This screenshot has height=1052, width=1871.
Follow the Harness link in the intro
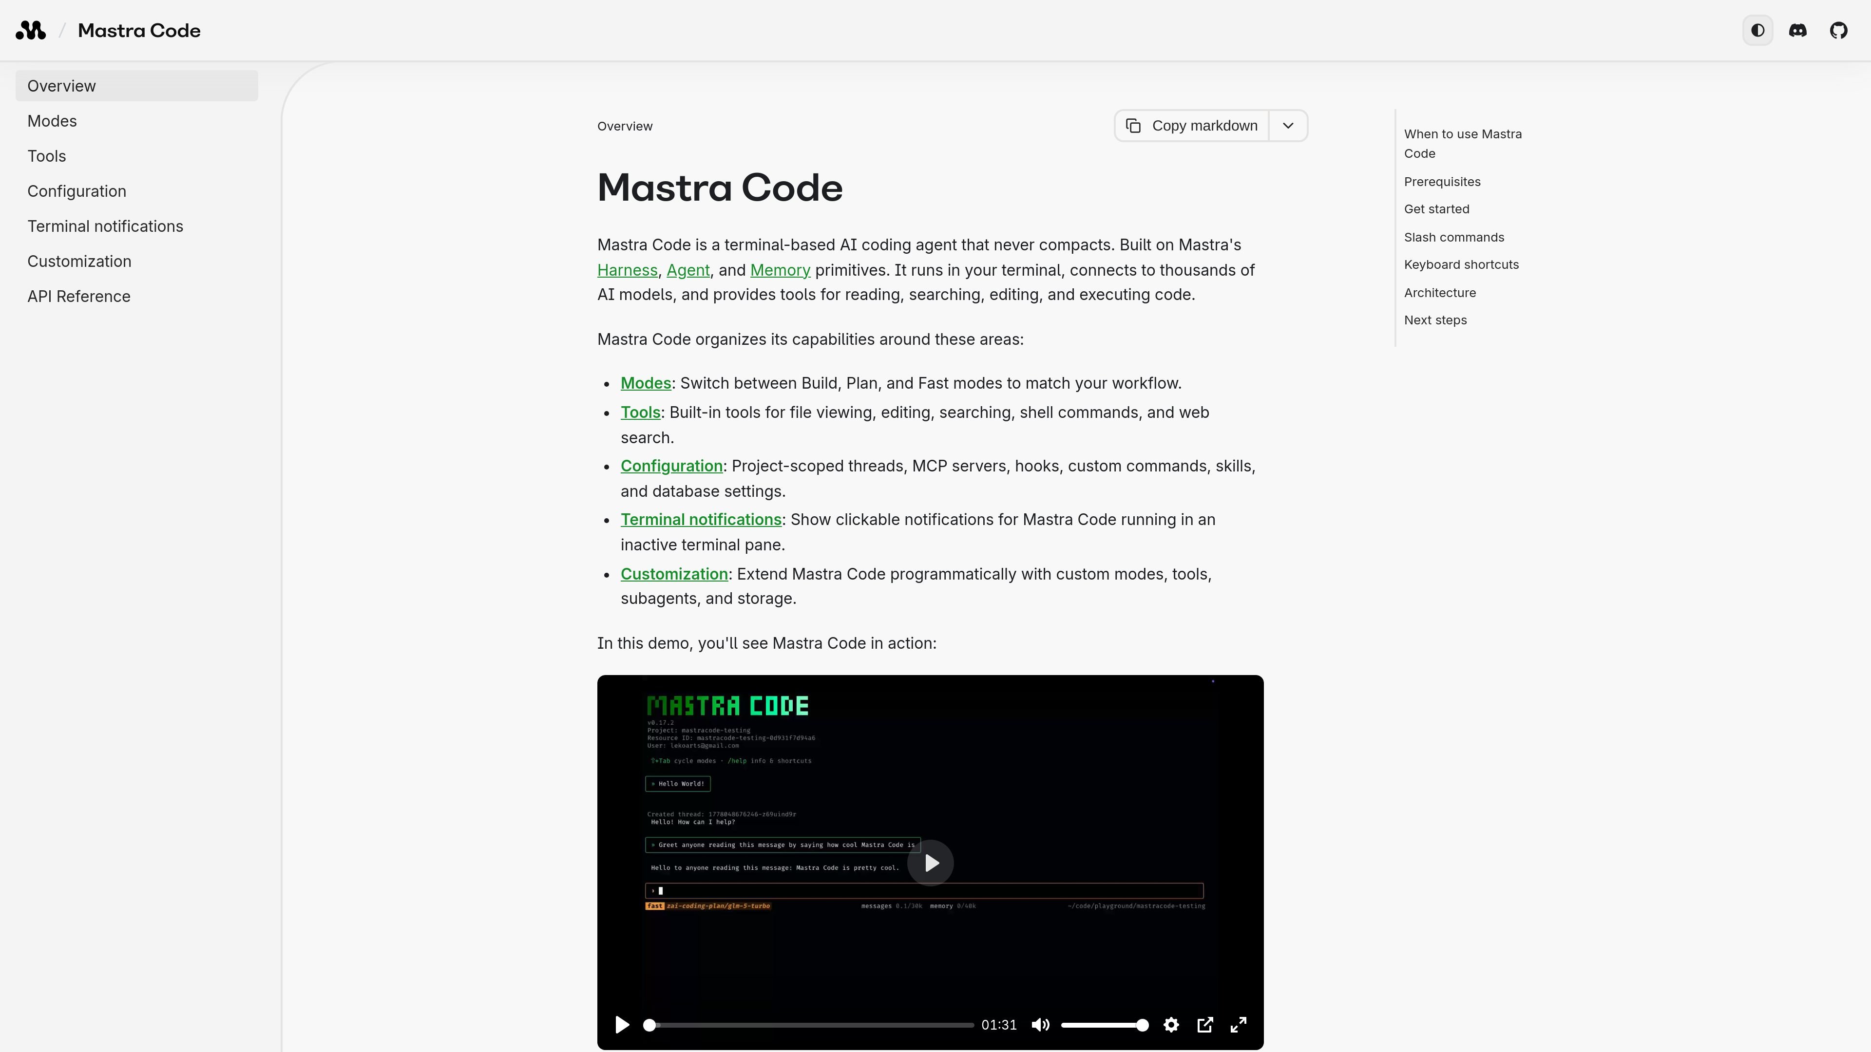(627, 270)
